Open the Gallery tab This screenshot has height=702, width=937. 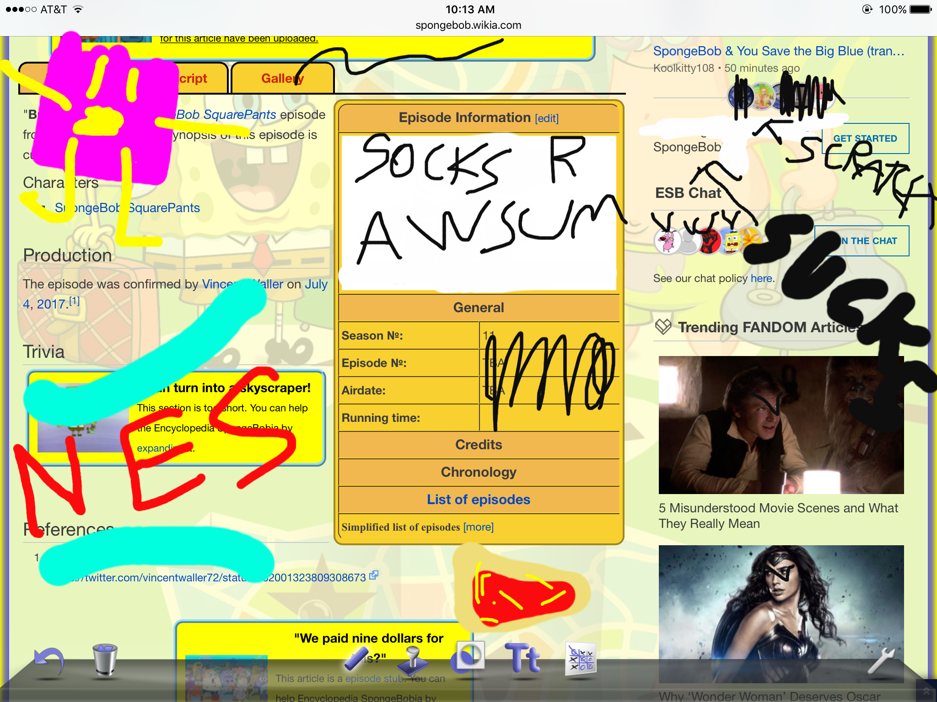(283, 78)
